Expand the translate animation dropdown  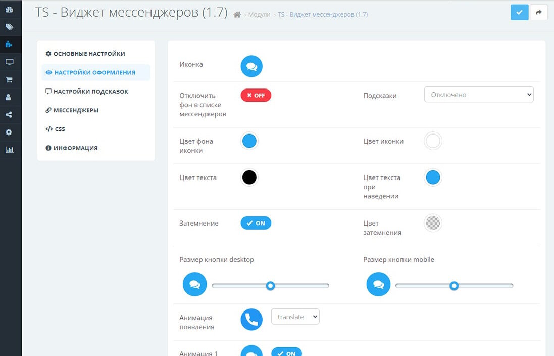(x=295, y=317)
